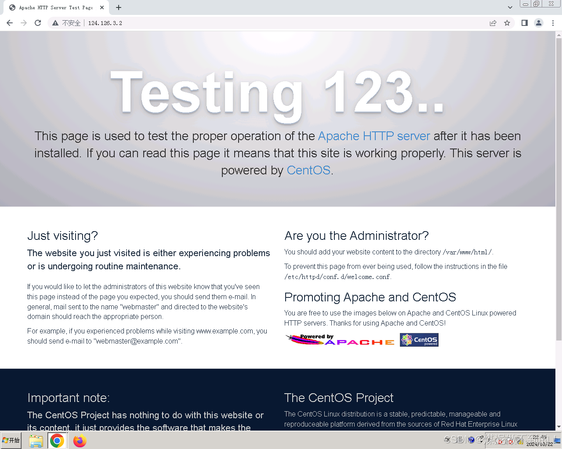
Task: Open File Explorer from taskbar
Action: (x=36, y=441)
